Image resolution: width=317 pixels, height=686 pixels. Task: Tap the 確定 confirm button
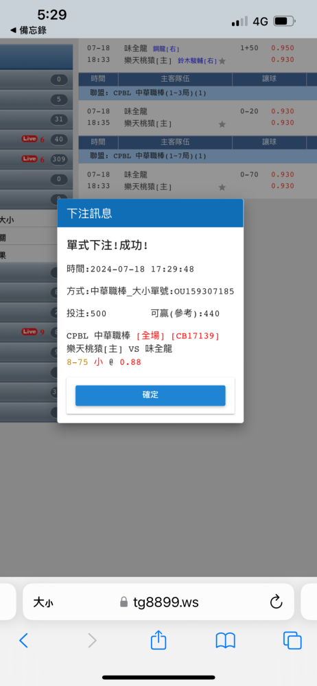click(150, 395)
